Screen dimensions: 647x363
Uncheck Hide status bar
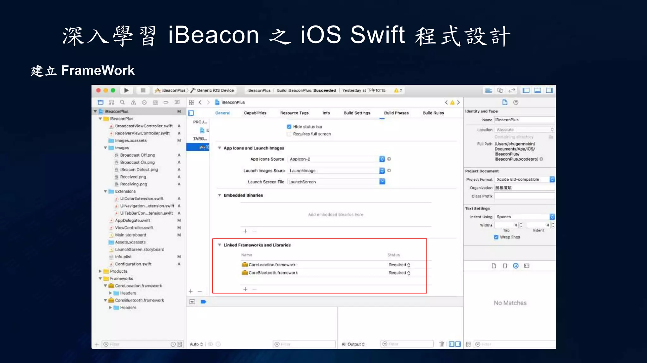coord(289,127)
